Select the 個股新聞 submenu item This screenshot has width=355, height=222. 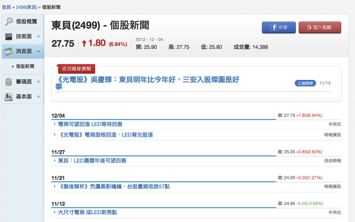pyautogui.click(x=25, y=66)
